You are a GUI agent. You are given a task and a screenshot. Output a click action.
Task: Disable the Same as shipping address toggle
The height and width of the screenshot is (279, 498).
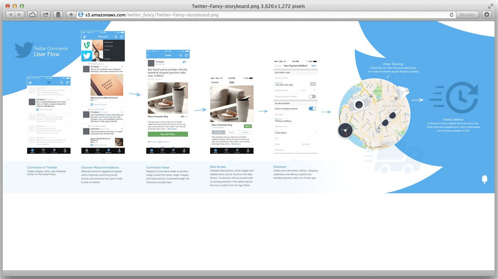[312, 108]
